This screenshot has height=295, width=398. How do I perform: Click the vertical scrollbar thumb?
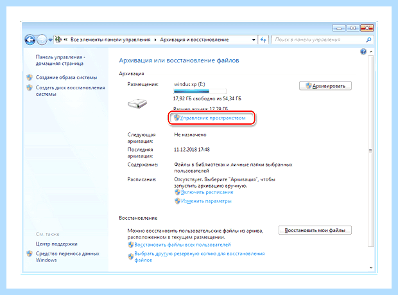(x=371, y=150)
